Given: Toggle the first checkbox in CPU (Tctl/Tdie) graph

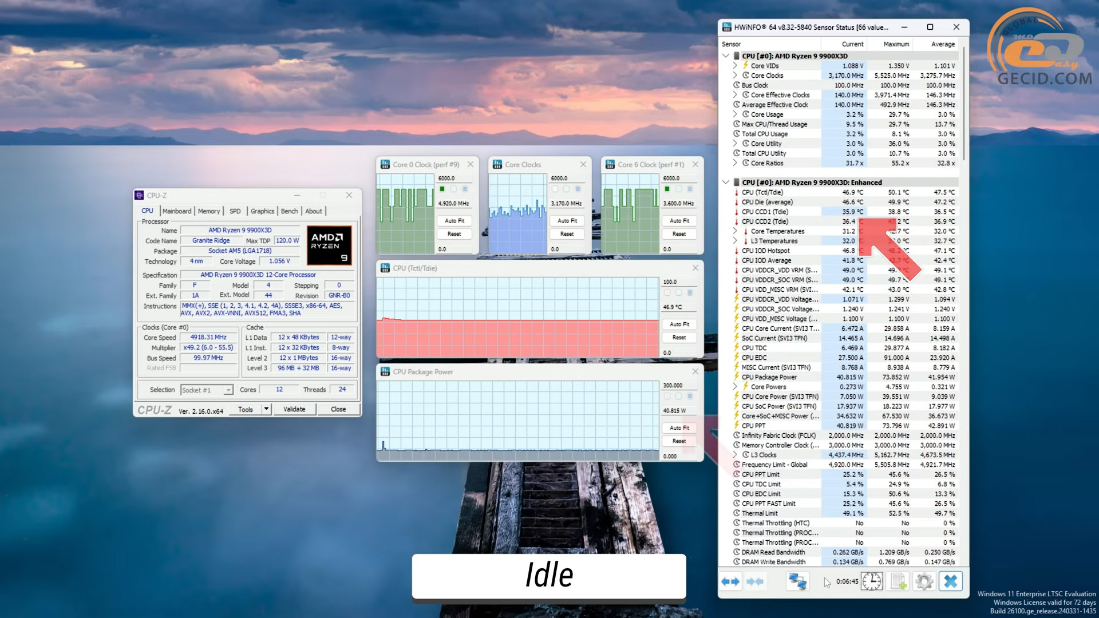Looking at the screenshot, I should [x=667, y=292].
